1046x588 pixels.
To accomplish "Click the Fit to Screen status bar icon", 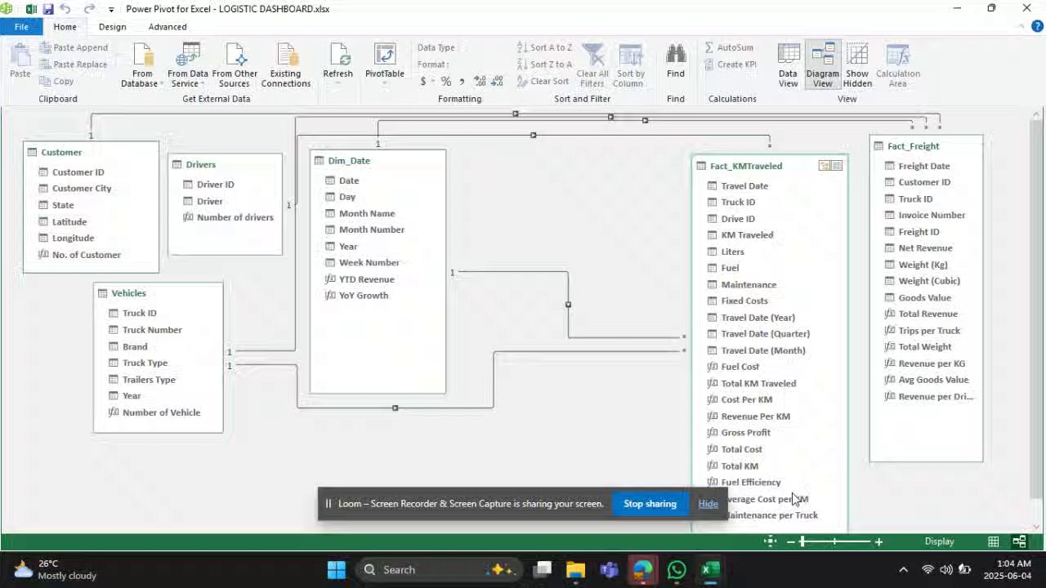I will [770, 541].
